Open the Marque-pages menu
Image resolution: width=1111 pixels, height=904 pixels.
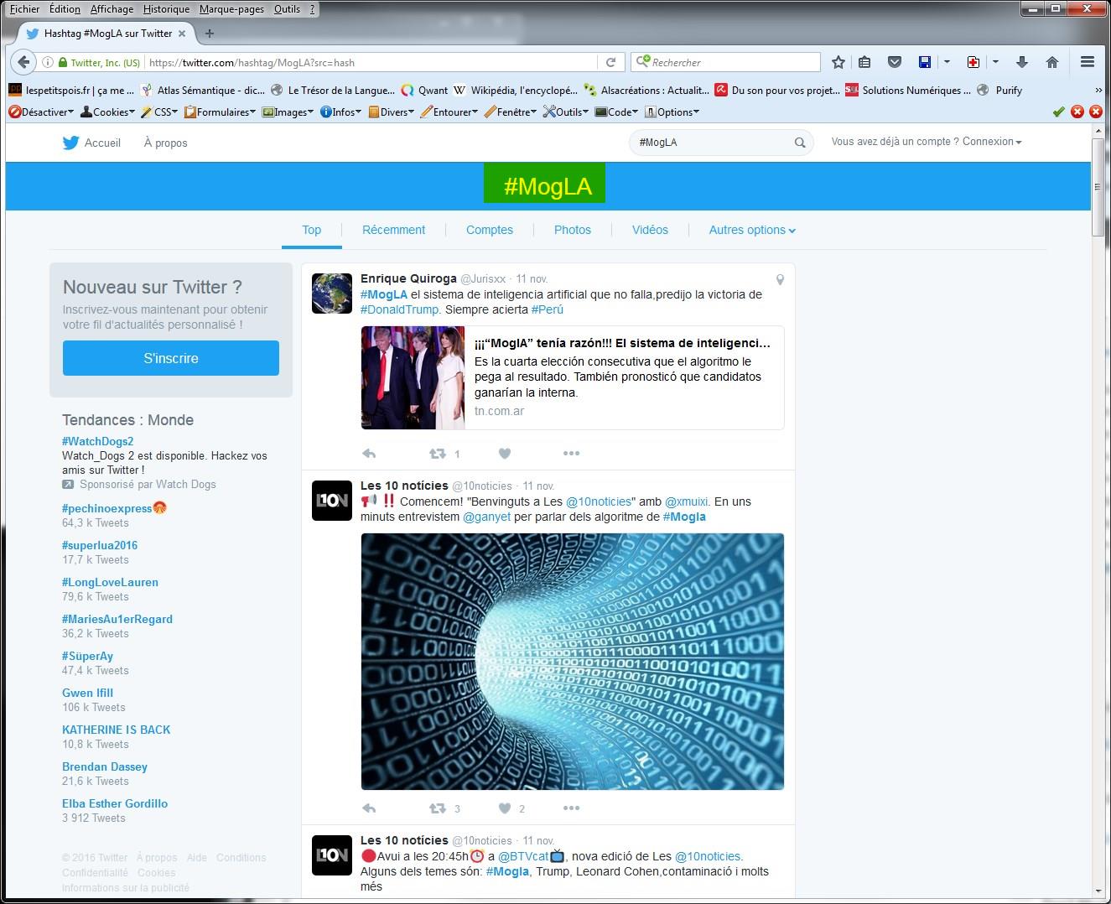pos(231,9)
